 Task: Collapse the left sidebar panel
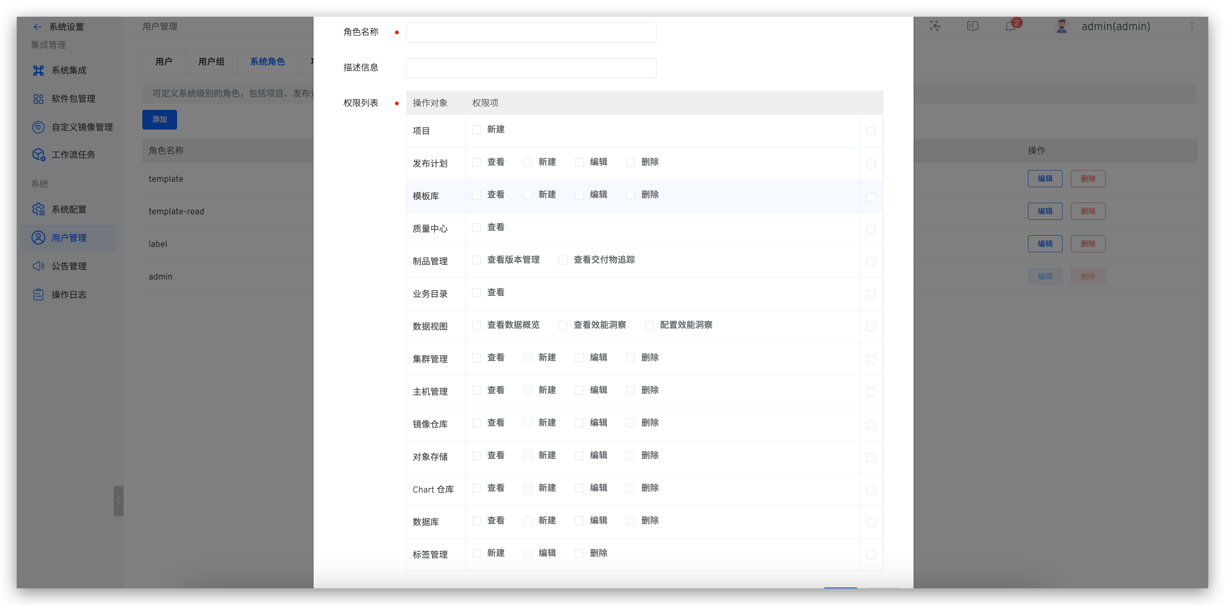coord(119,501)
